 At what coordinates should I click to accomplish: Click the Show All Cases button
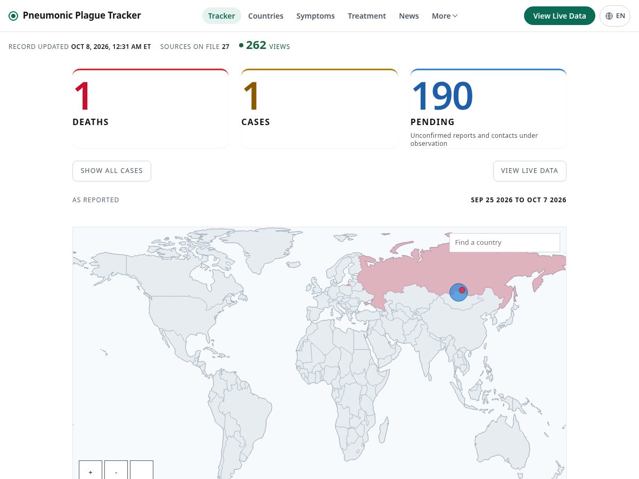coord(112,171)
